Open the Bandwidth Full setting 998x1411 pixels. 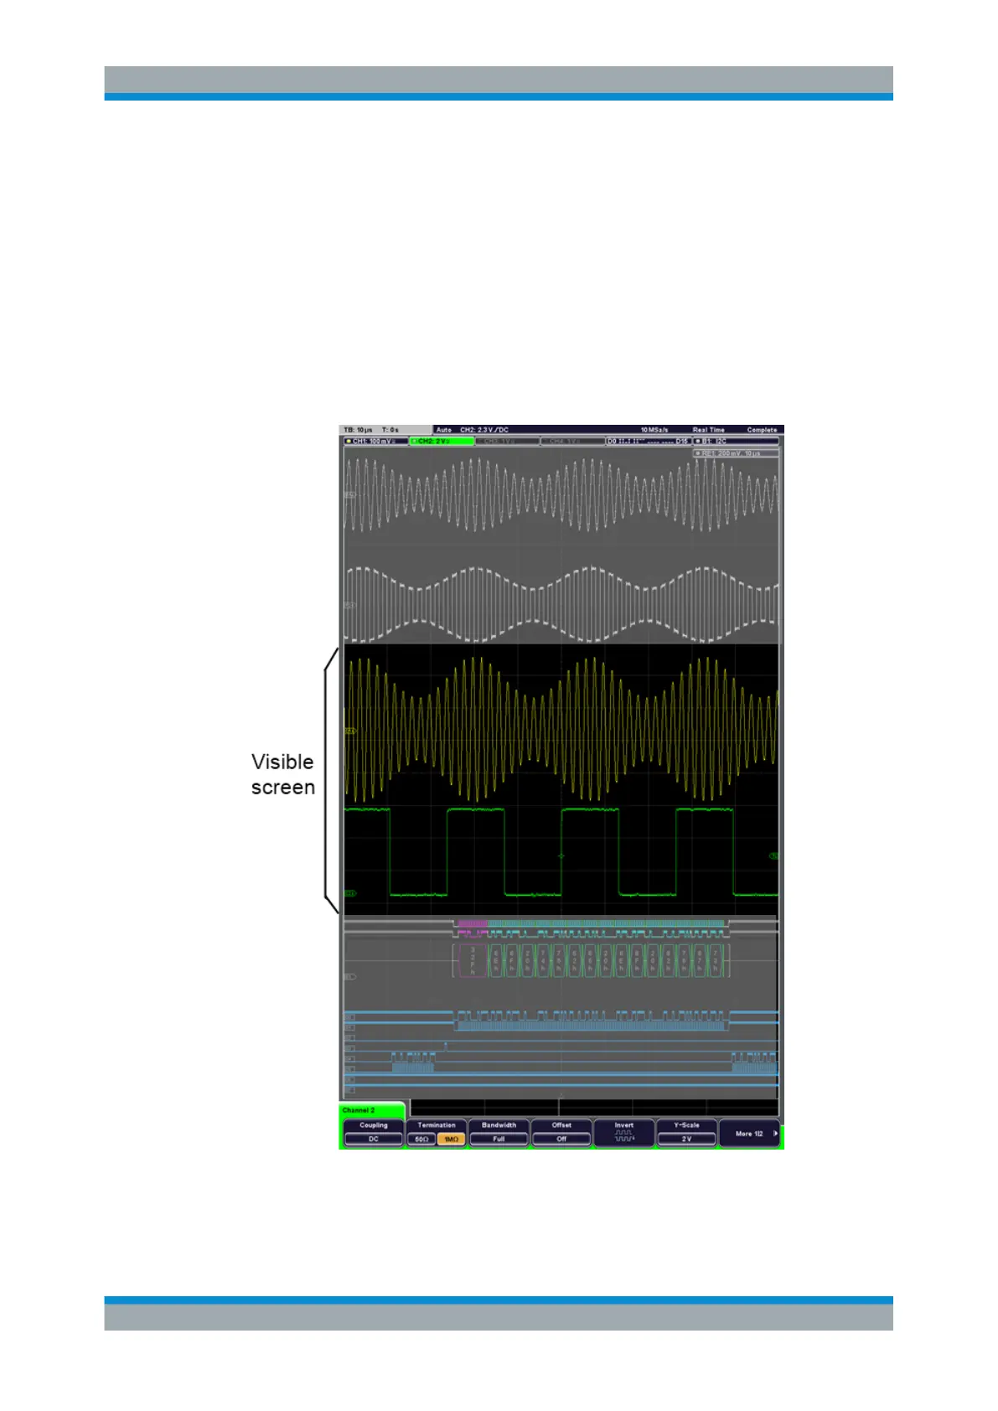coord(499,1133)
